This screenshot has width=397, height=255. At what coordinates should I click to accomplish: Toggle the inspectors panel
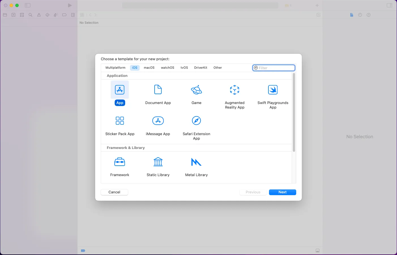pos(389,5)
